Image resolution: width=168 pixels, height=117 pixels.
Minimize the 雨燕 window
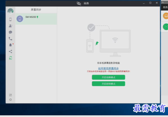point(144,3)
